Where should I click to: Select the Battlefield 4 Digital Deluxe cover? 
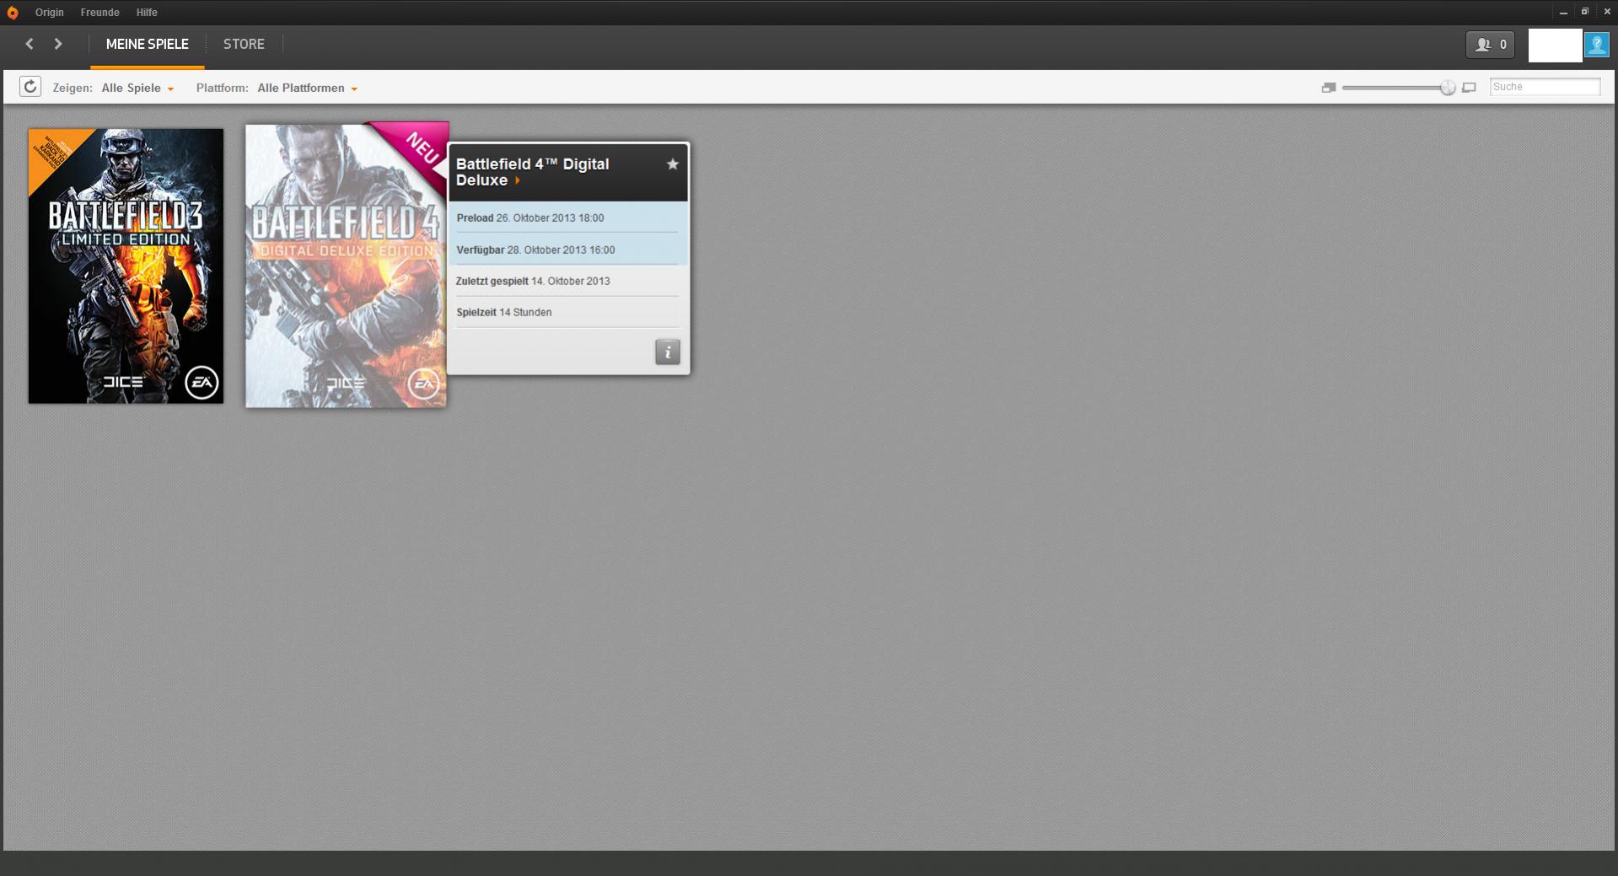pos(346,266)
